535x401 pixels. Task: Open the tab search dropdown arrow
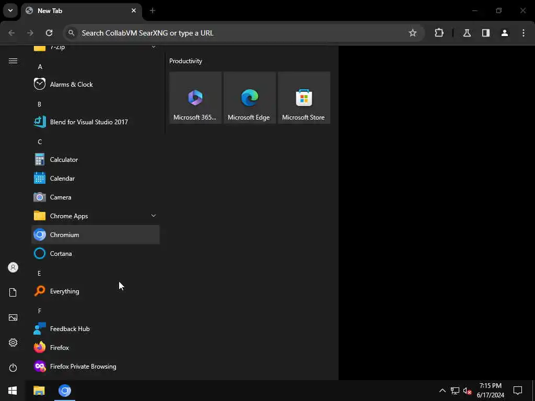10,10
